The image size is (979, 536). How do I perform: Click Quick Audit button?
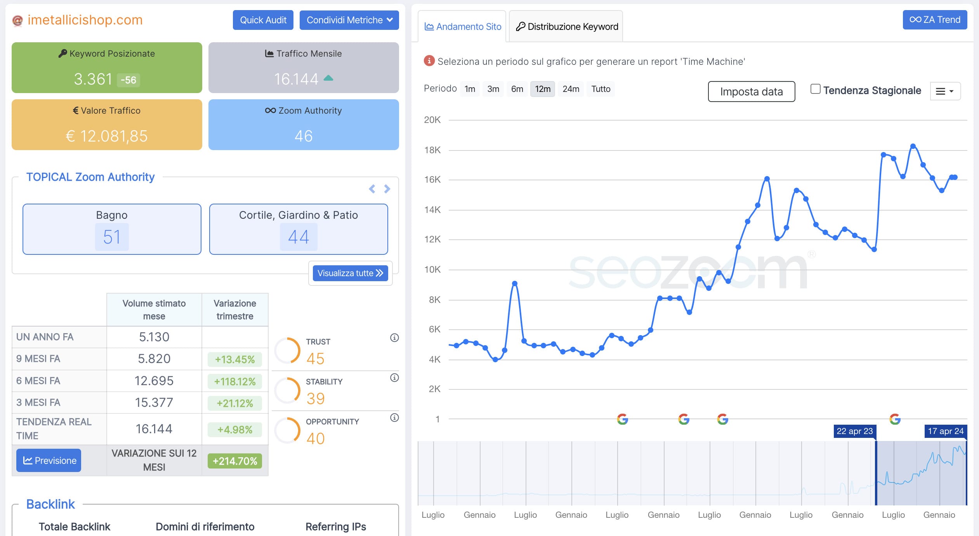pos(263,20)
